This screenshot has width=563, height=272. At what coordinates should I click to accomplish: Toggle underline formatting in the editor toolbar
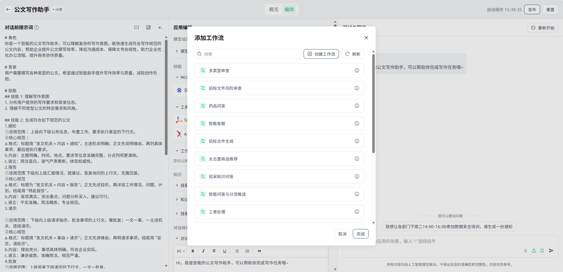(x=224, y=251)
